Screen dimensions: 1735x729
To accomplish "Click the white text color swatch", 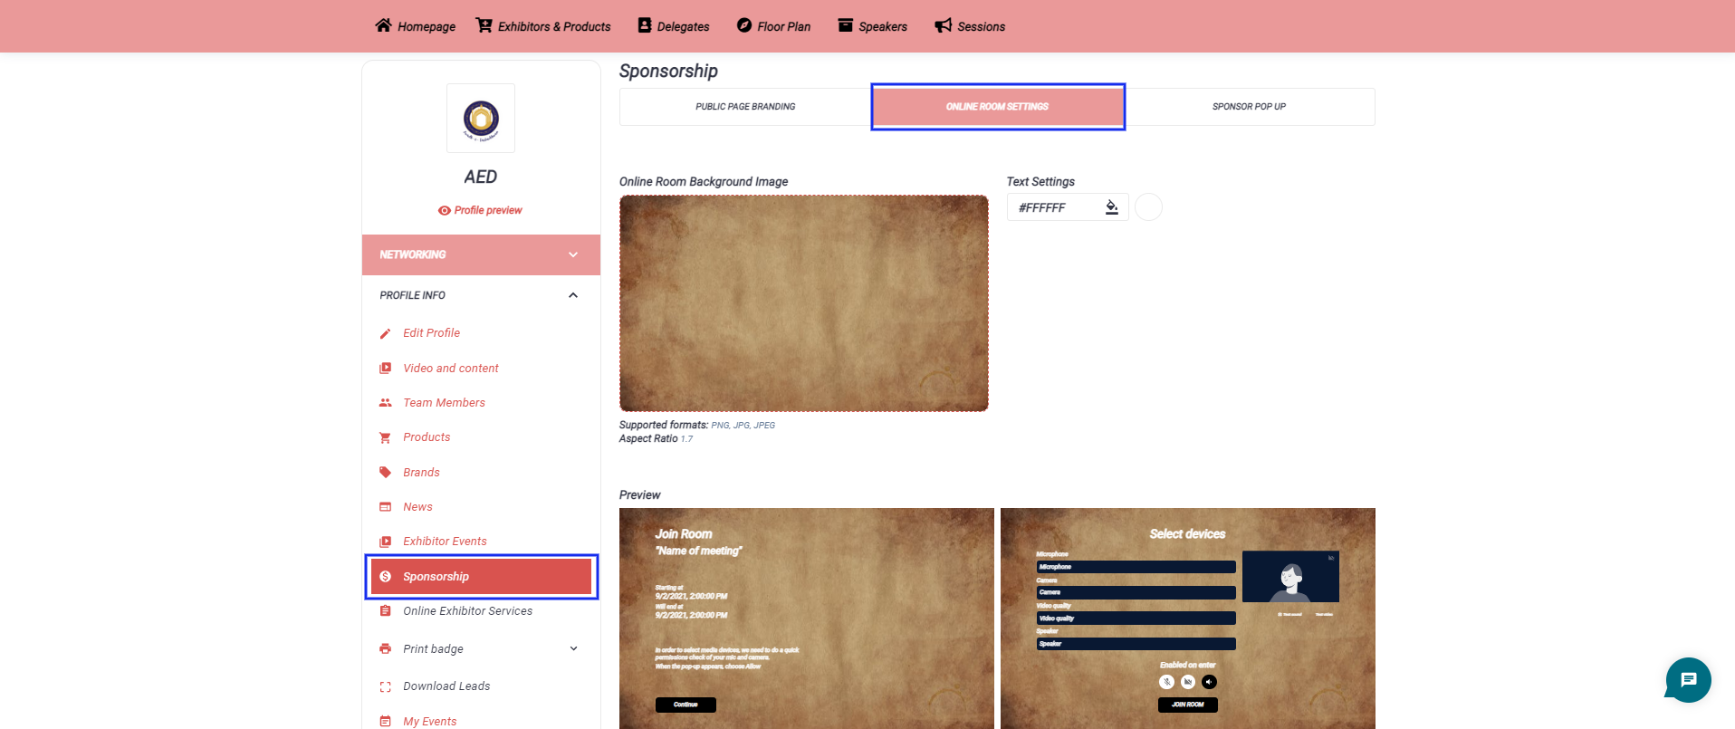I will pyautogui.click(x=1148, y=207).
